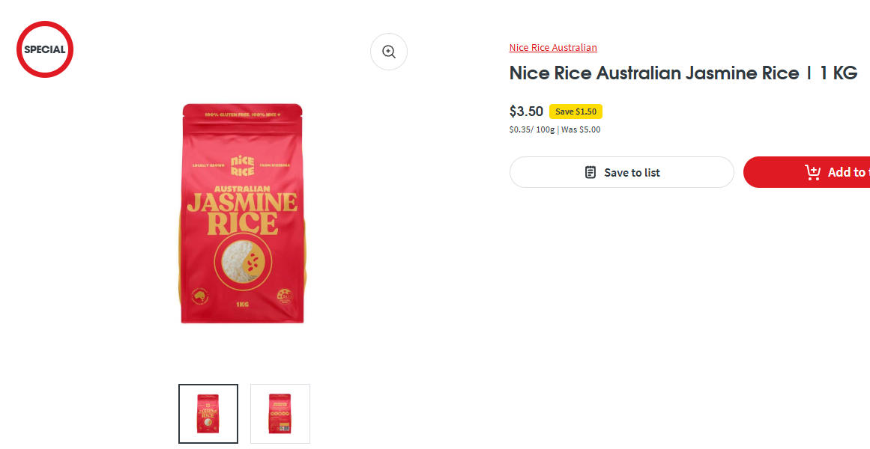Click the 1KG label on the bag
The width and height of the screenshot is (870, 449).
(242, 305)
